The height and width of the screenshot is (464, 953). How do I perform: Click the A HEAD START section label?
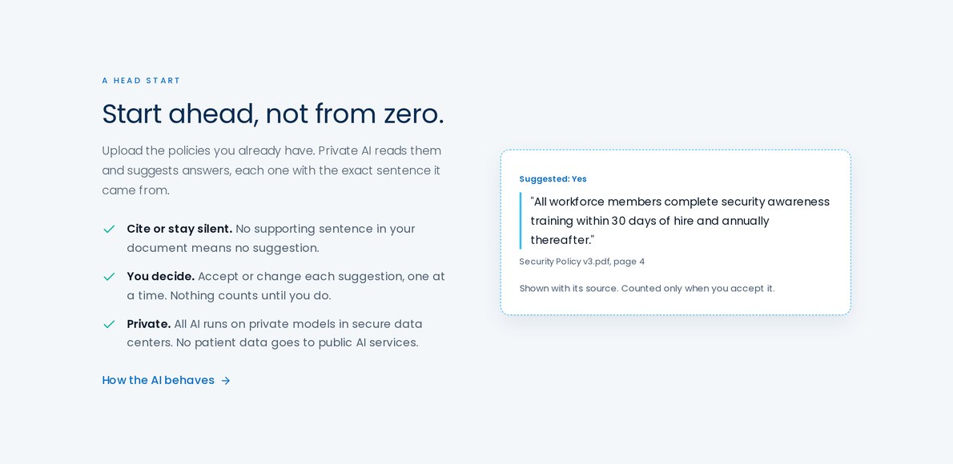(x=141, y=80)
